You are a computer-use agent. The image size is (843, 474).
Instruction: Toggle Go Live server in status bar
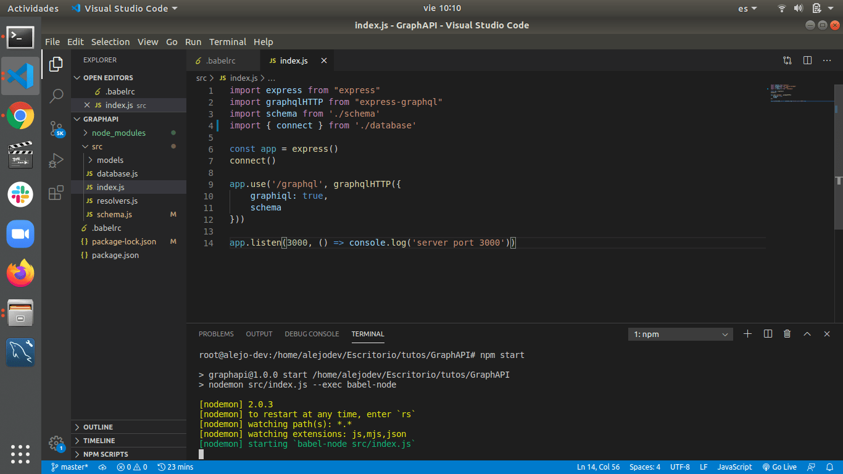(x=779, y=467)
